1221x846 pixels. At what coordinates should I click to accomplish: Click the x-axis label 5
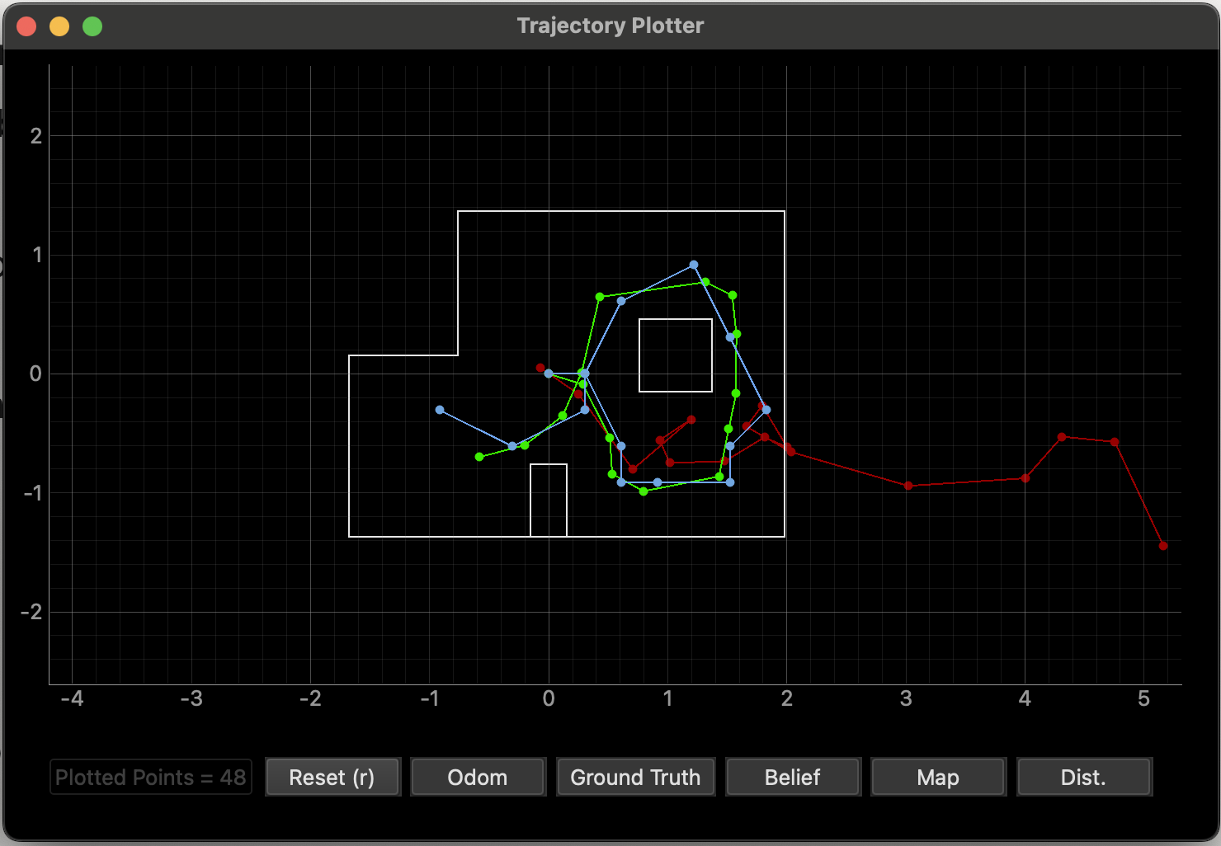(1143, 698)
